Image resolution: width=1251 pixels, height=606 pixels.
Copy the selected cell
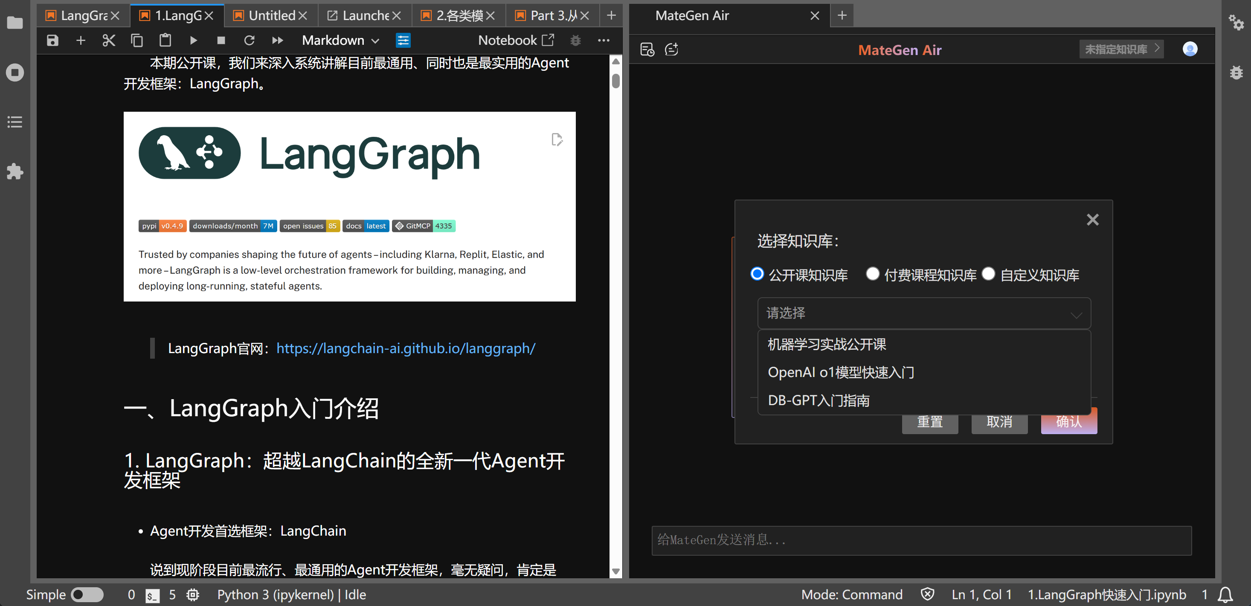[137, 41]
